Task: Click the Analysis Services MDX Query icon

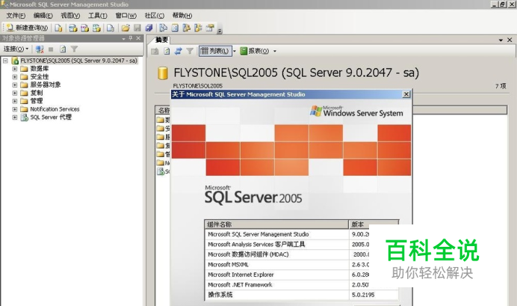Action: (73, 28)
